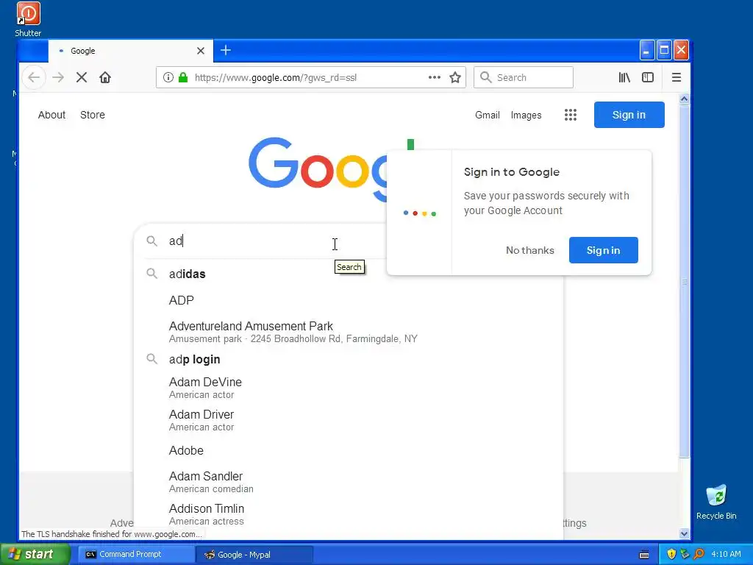The image size is (753, 565).
Task: Click the orange magnifier tray icon
Action: (699, 554)
